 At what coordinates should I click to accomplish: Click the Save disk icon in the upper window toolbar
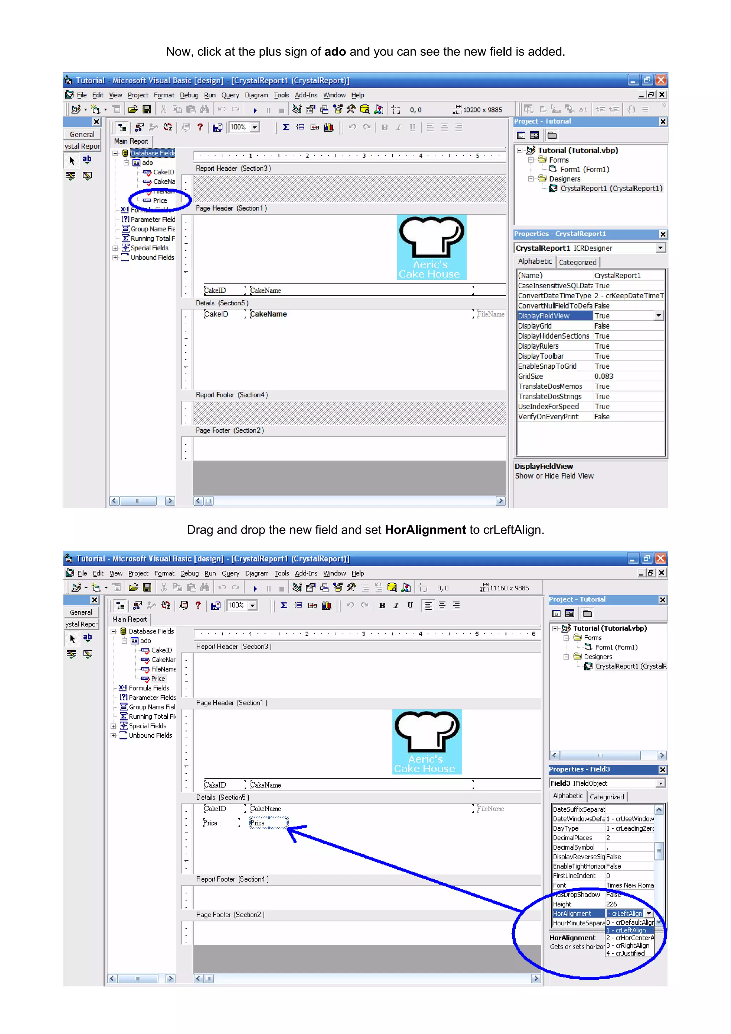[x=147, y=109]
